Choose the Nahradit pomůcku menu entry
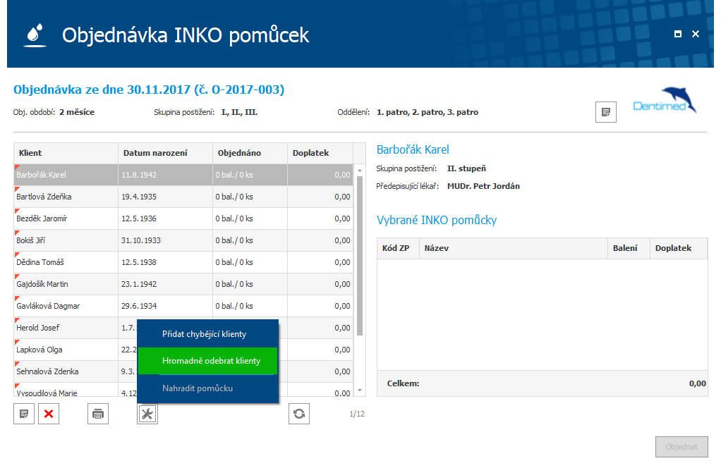 tap(208, 388)
